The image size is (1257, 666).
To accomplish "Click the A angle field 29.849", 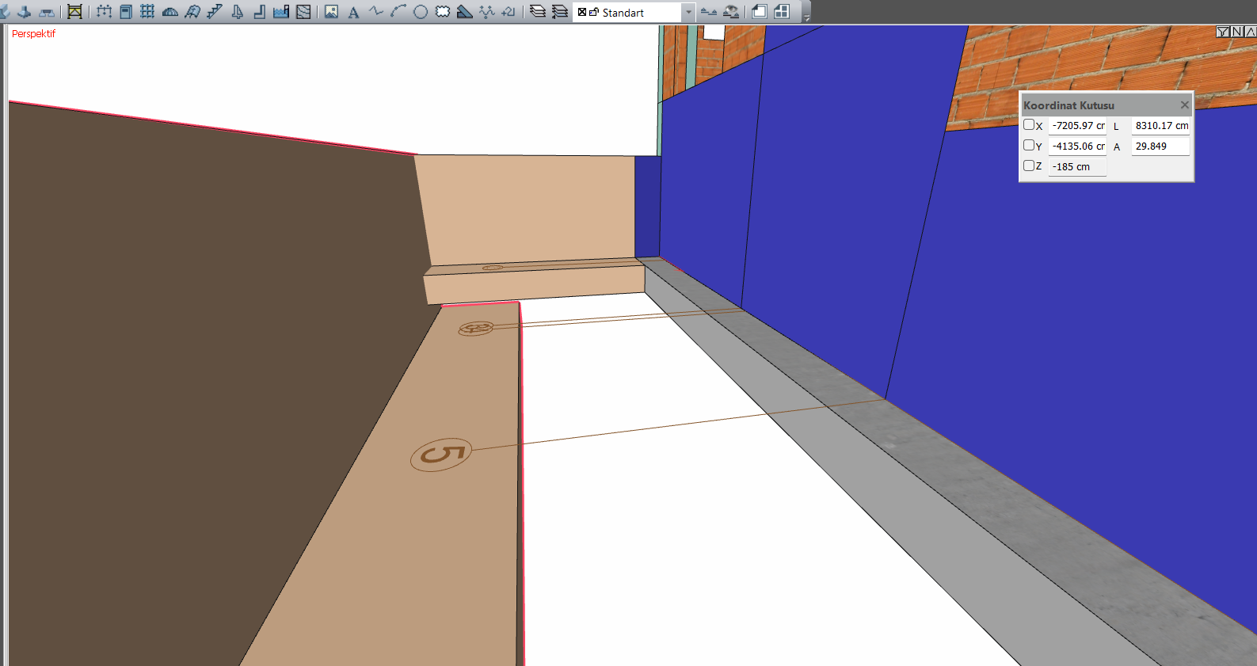I will tap(1160, 146).
